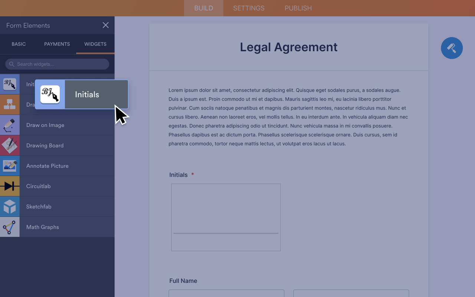This screenshot has height=297, width=475.
Task: Click the Initials widget icon in sidebar list
Action: (10, 84)
